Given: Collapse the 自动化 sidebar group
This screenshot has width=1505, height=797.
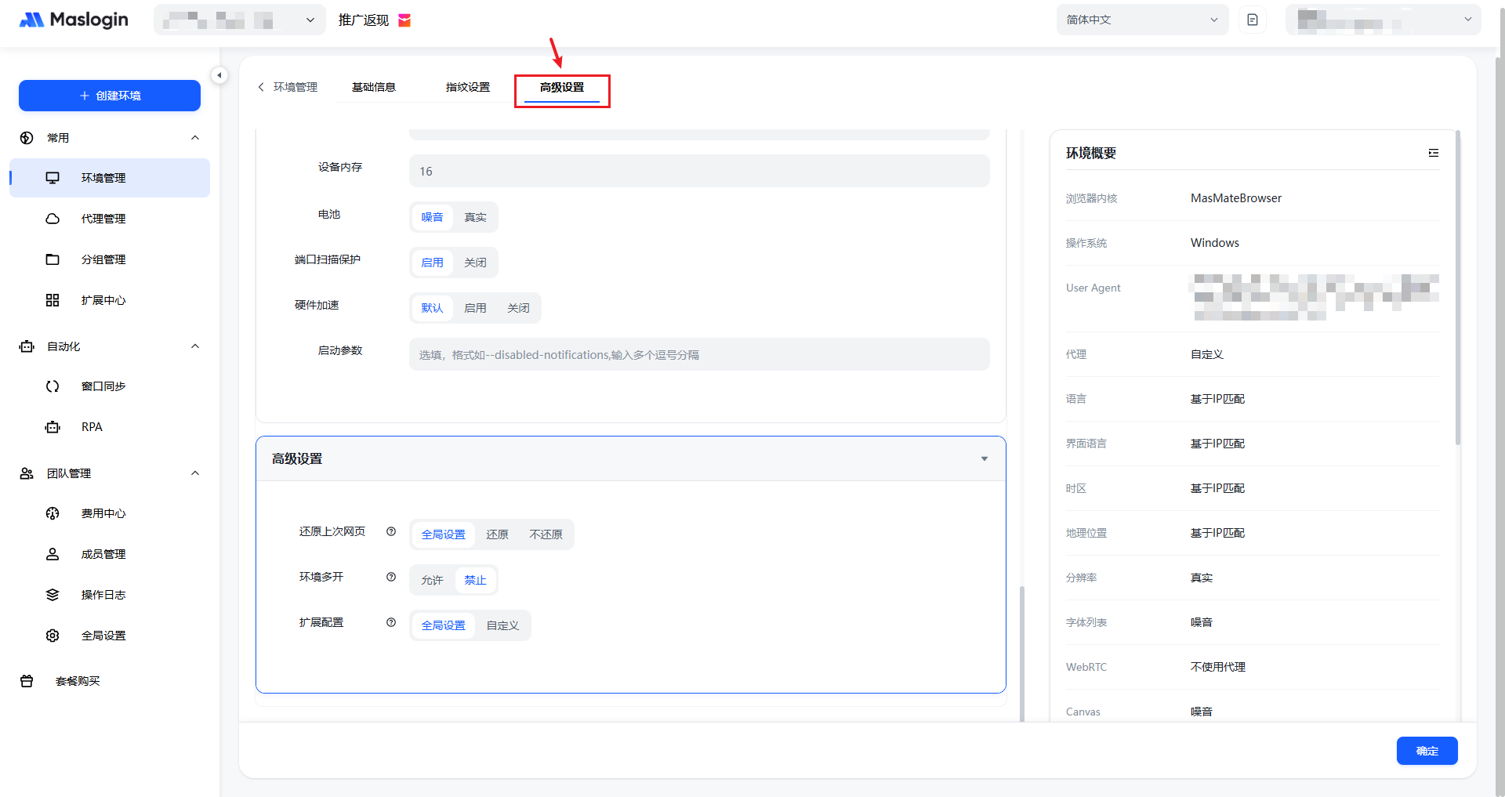Looking at the screenshot, I should (195, 346).
